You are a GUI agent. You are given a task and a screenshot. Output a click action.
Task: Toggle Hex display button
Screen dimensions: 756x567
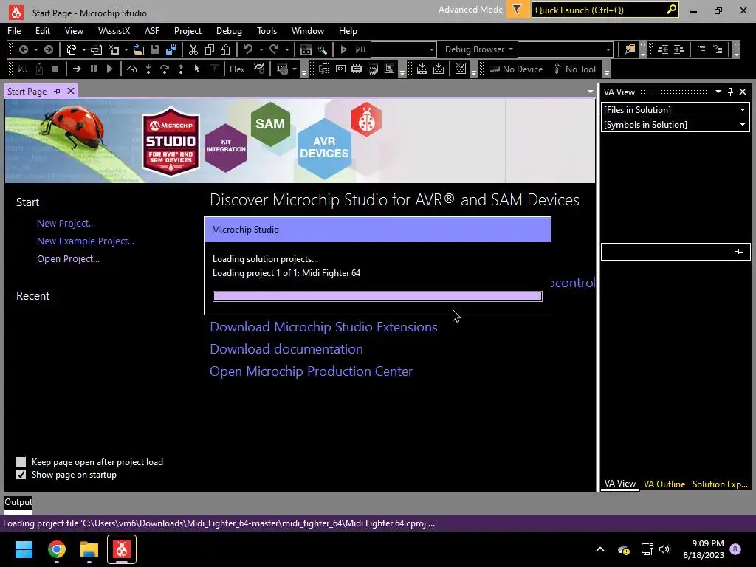coord(237,69)
